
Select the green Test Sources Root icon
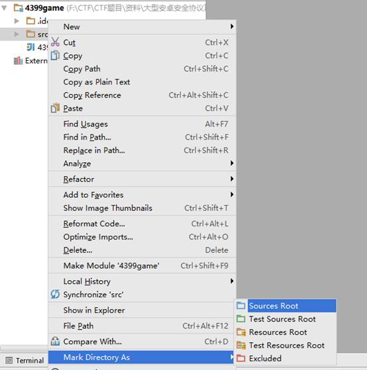pyautogui.click(x=241, y=319)
